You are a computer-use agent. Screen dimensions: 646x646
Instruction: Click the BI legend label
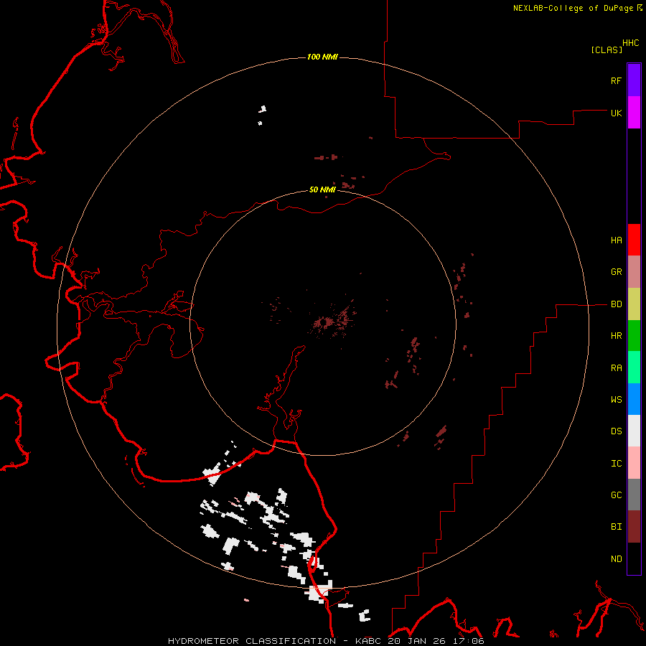pos(616,527)
